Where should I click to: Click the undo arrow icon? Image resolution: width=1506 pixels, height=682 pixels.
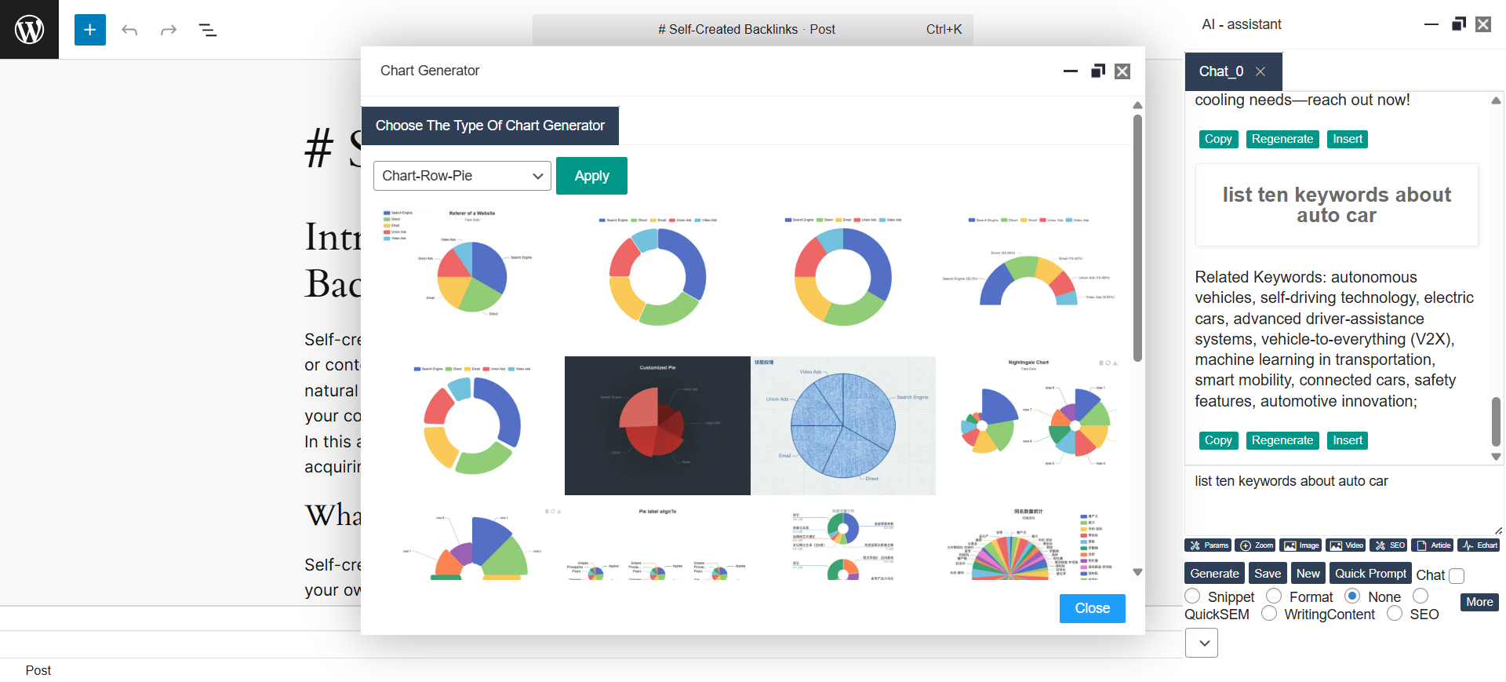point(129,30)
